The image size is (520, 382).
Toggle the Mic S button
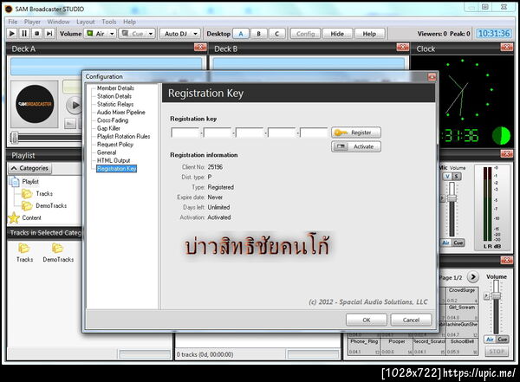tap(457, 176)
